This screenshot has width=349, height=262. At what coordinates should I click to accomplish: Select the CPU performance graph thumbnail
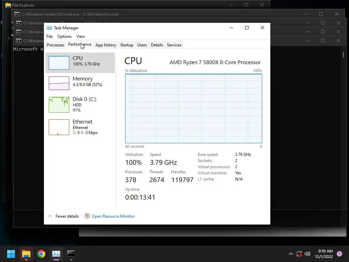pyautogui.click(x=59, y=63)
